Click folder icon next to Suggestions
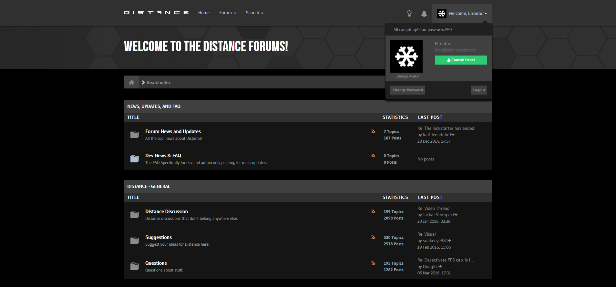Screen dimensions: 616x287 (135, 240)
